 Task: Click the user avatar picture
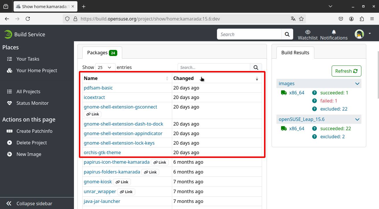(x=359, y=34)
